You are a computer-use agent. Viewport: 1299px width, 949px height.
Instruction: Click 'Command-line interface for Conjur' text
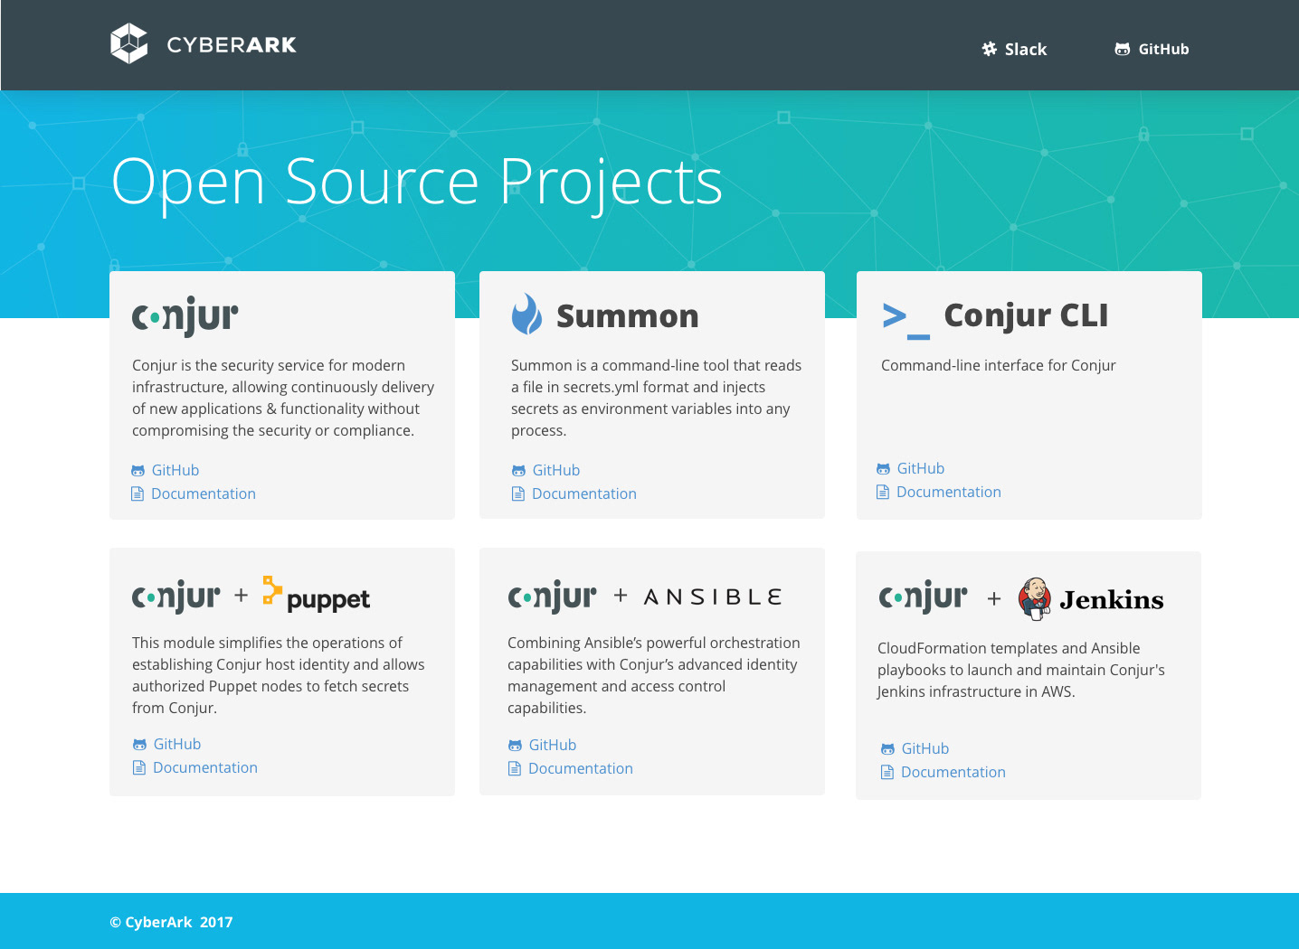point(999,365)
